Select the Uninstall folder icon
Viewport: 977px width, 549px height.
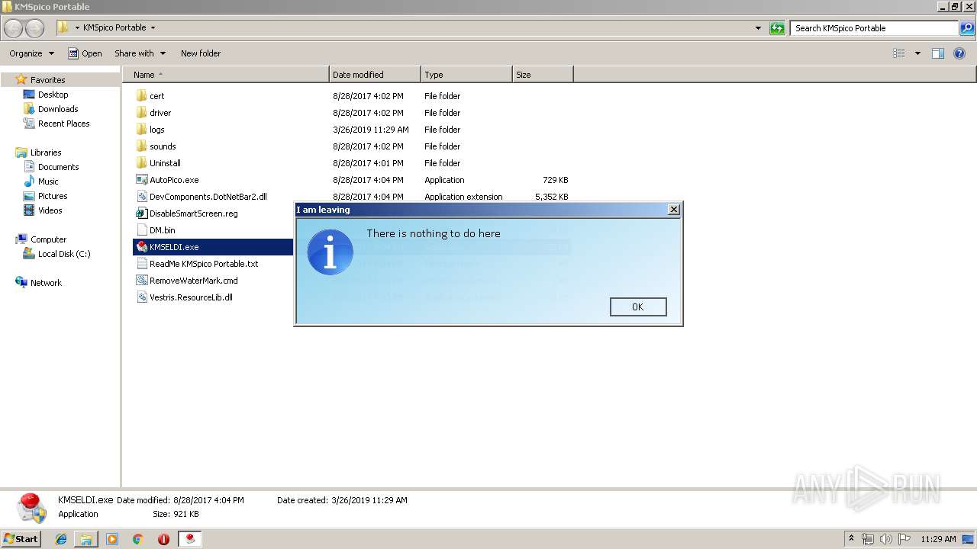point(141,163)
